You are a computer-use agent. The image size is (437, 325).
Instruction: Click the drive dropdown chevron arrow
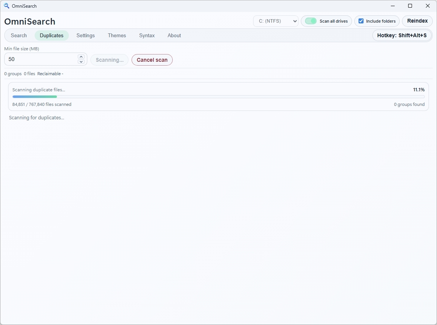pos(295,21)
